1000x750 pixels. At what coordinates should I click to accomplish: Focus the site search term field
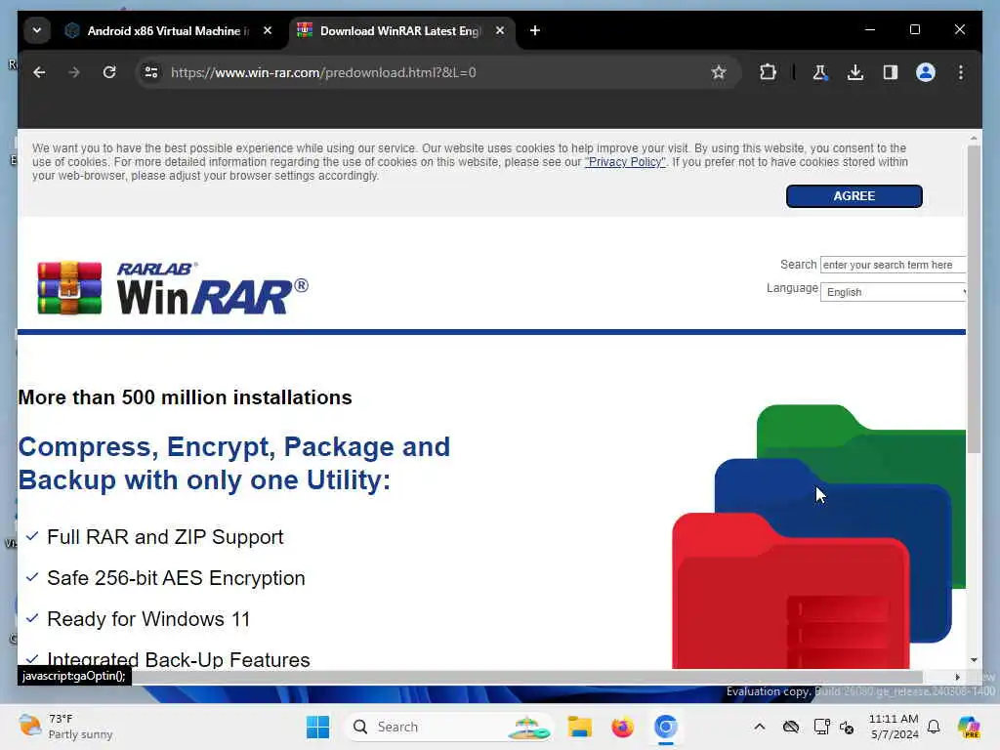[x=893, y=265]
